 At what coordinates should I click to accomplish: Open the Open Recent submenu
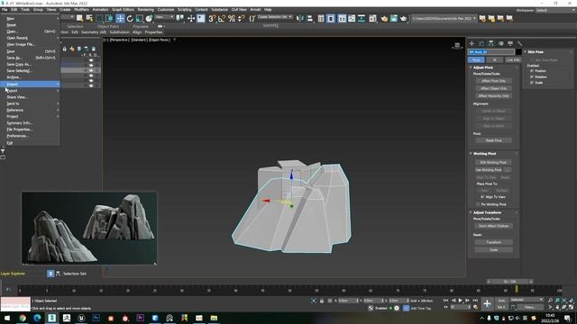pyautogui.click(x=30, y=38)
